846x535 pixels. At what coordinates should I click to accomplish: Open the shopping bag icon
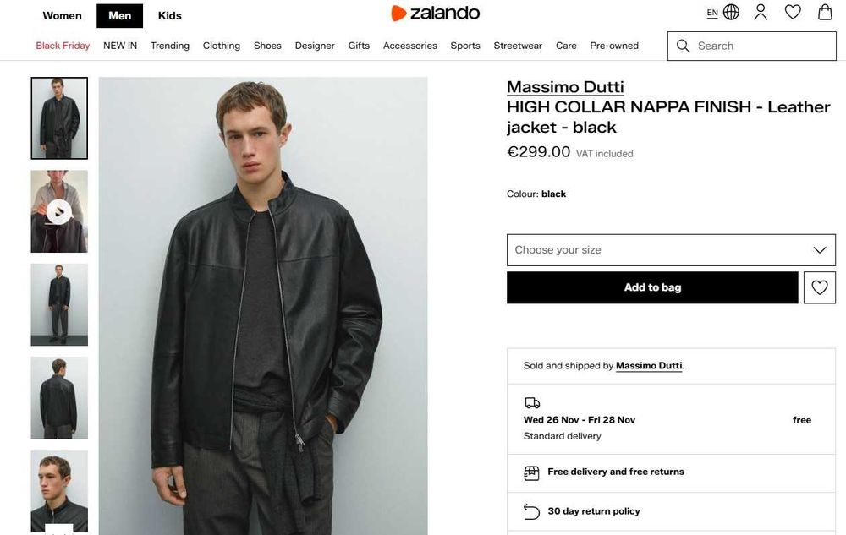pyautogui.click(x=825, y=13)
